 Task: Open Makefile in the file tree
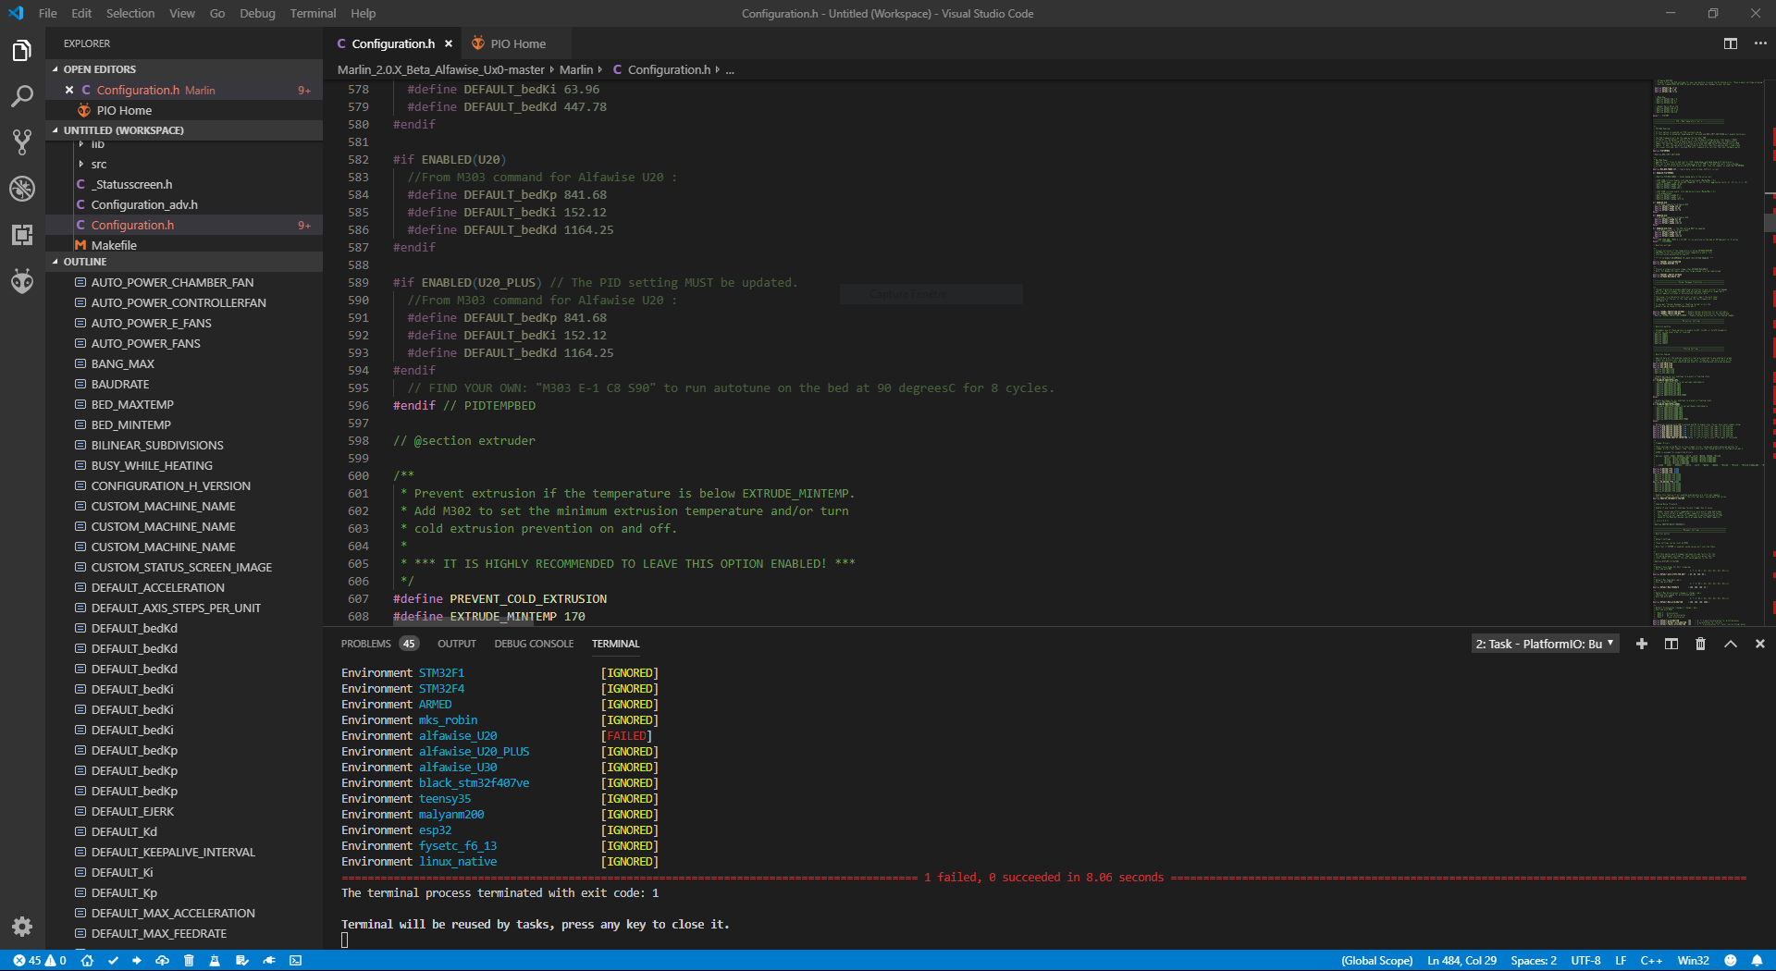pos(114,245)
